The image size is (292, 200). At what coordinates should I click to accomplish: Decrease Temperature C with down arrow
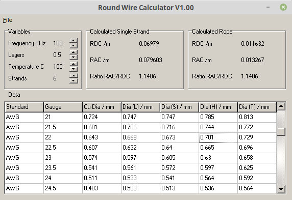74,69
